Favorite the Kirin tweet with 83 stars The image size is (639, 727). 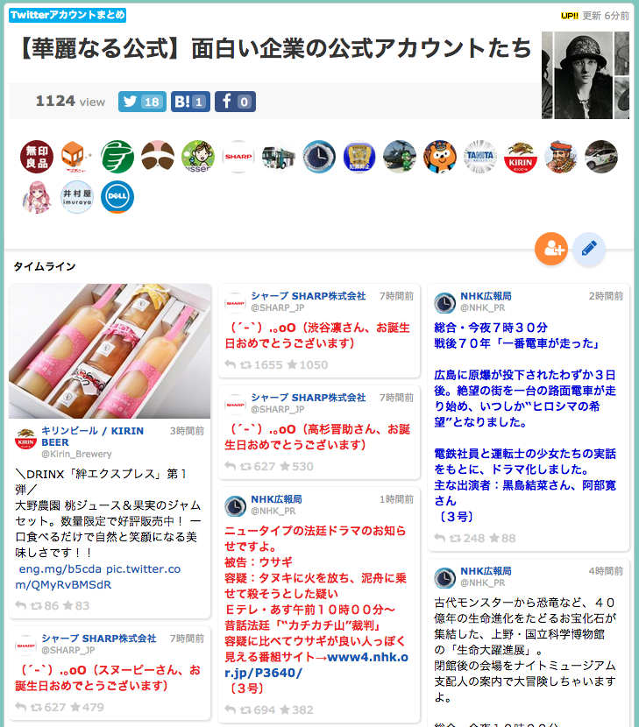pyautogui.click(x=76, y=605)
